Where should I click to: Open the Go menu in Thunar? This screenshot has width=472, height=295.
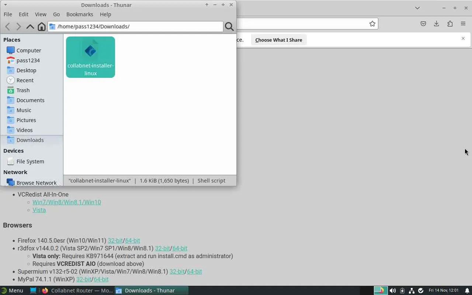click(56, 14)
